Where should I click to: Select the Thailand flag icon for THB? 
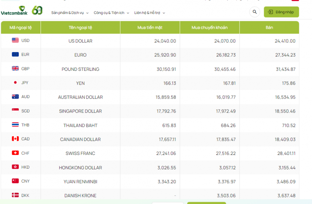point(15,125)
